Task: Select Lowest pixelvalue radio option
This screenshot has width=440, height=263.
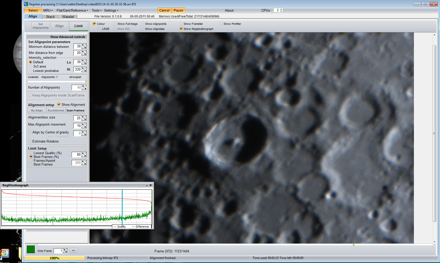Action: 30,71
